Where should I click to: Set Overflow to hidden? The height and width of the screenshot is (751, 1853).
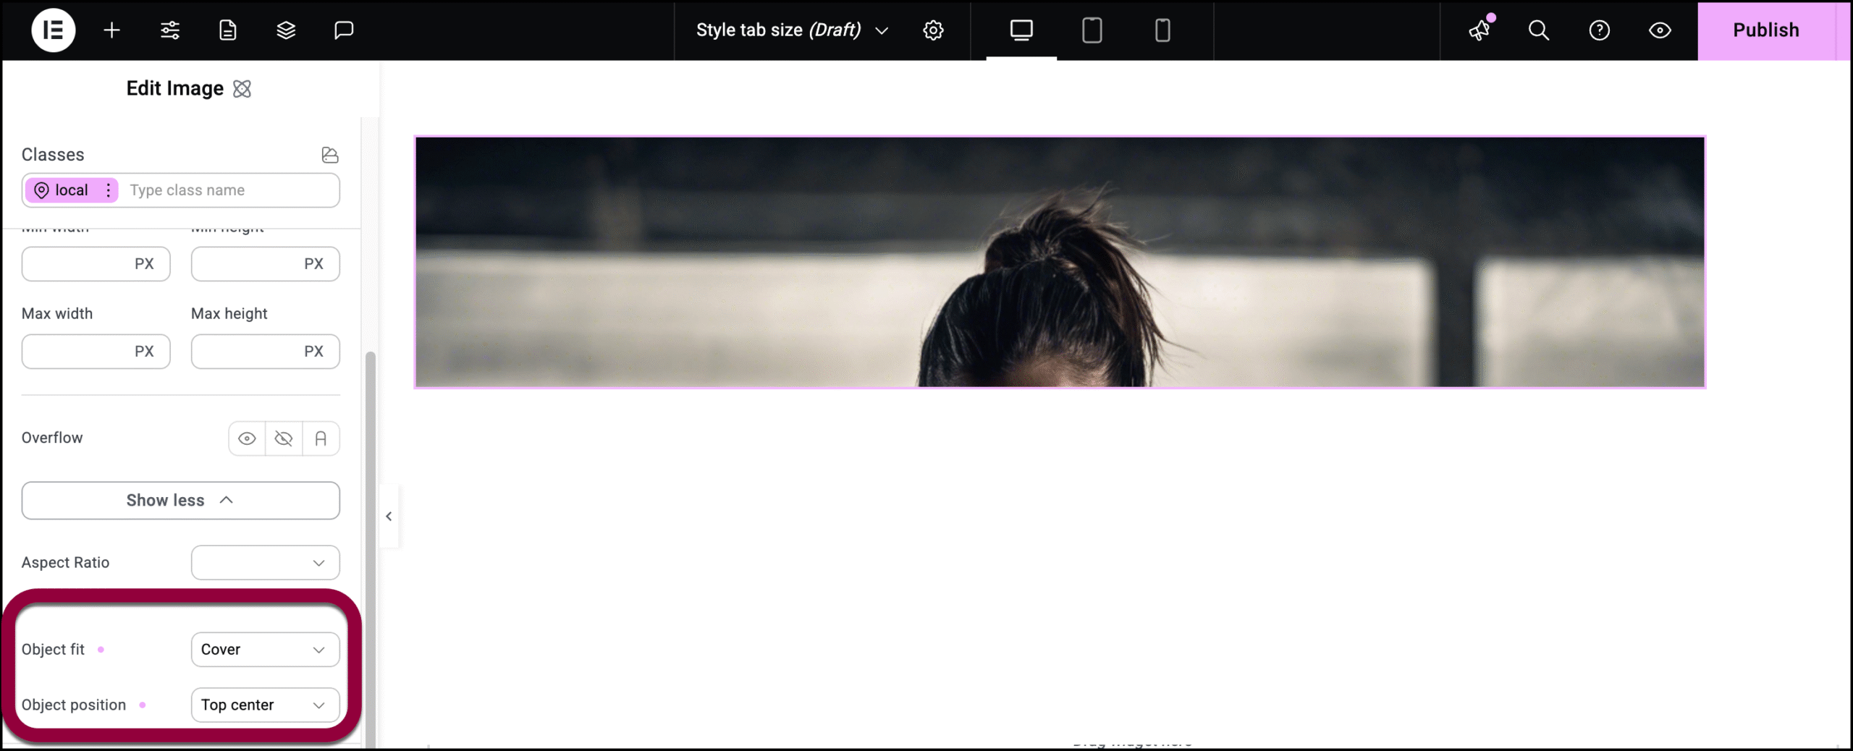pos(284,438)
